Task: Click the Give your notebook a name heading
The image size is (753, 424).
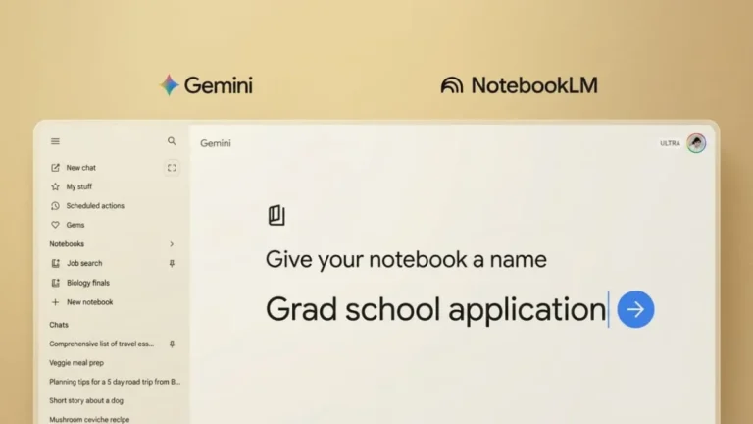Action: coord(406,259)
